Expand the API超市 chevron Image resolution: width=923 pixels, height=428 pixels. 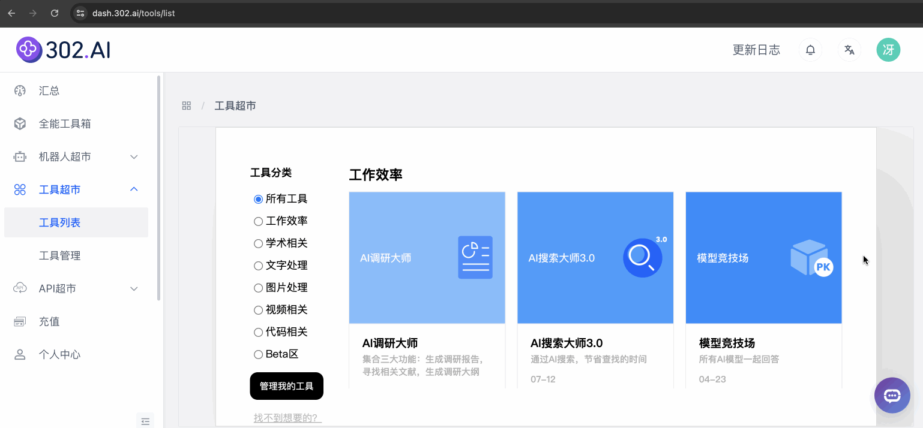tap(134, 288)
